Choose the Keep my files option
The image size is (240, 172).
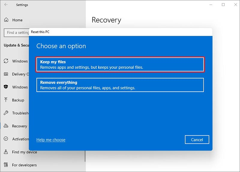[x=120, y=64]
